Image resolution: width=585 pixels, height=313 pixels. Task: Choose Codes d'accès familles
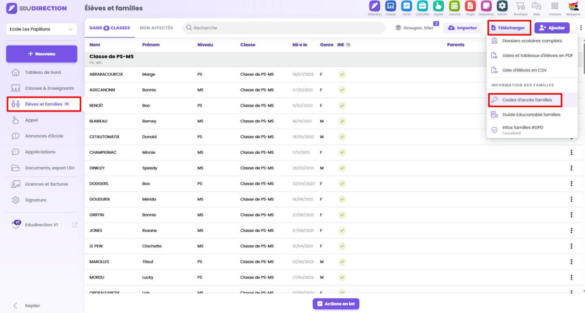532,100
